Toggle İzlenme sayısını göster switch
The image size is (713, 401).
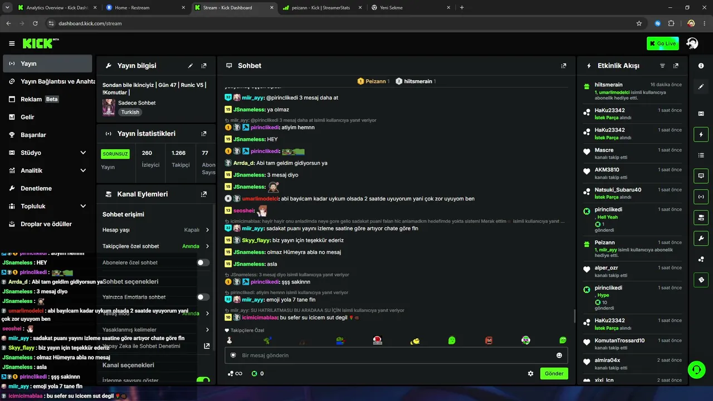(x=203, y=380)
